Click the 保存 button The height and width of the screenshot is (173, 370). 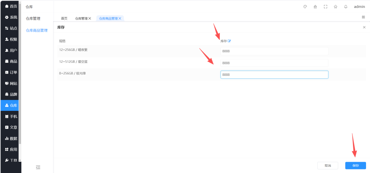click(355, 165)
